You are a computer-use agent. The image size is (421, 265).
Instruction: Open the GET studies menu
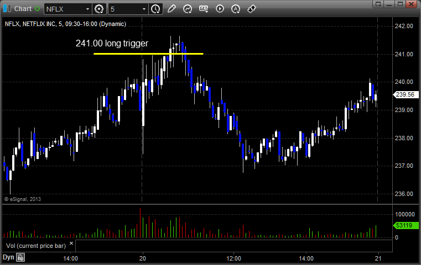coord(204,9)
